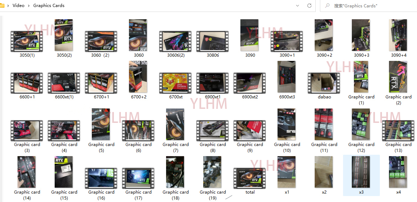This screenshot has height=202, width=417.
Task: Select the 6700+2 video thumbnail
Action: [x=138, y=77]
